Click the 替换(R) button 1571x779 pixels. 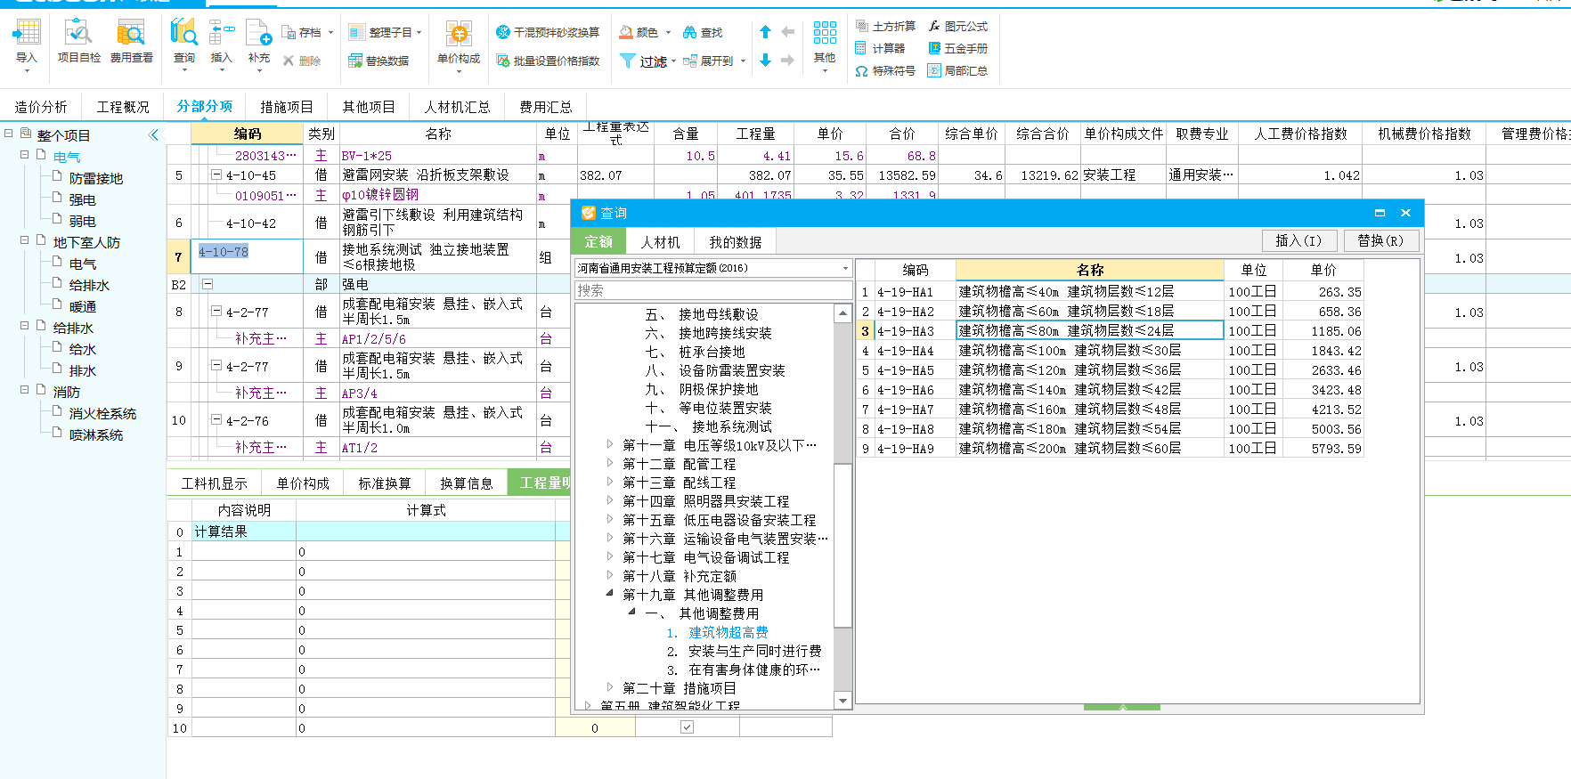point(1380,240)
